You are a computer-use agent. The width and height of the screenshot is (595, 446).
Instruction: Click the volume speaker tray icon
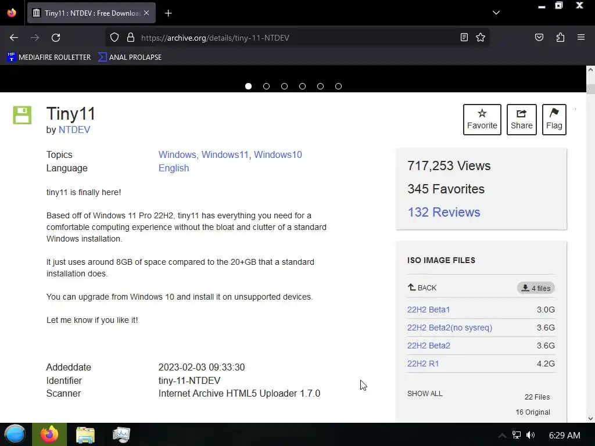[531, 435]
